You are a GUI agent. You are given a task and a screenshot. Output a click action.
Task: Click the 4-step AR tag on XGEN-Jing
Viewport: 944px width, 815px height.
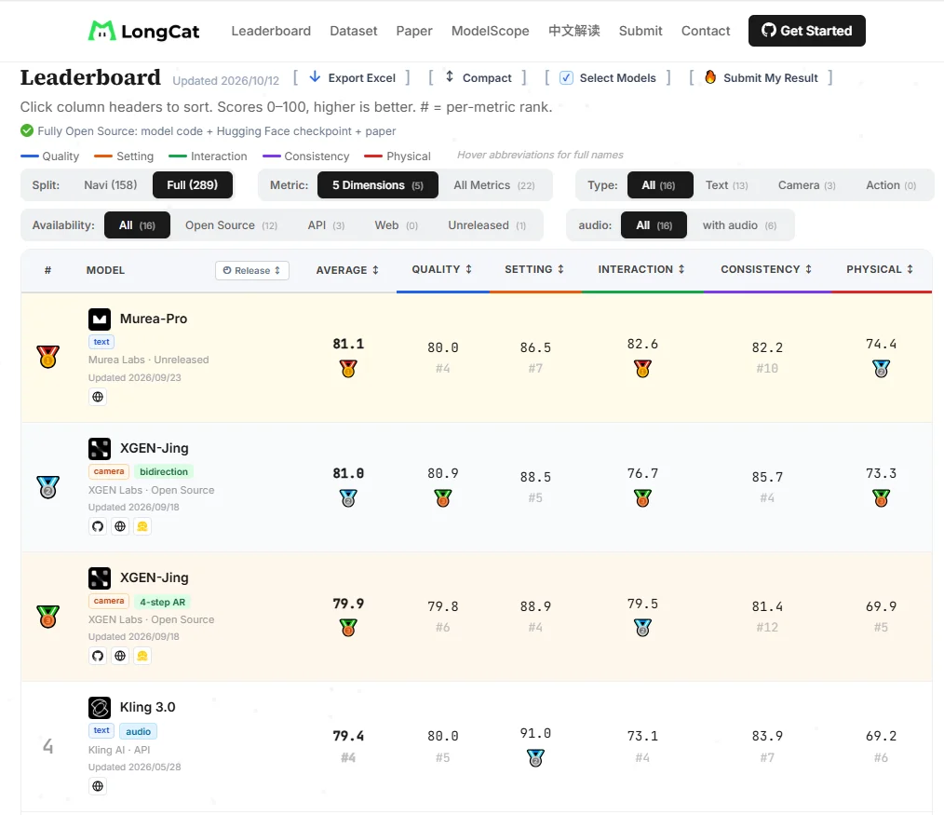pos(163,602)
